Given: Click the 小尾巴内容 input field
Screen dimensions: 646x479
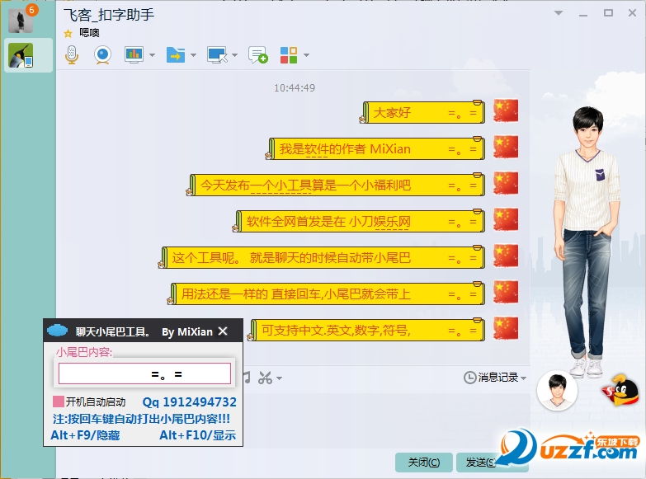Looking at the screenshot, I should pyautogui.click(x=144, y=373).
